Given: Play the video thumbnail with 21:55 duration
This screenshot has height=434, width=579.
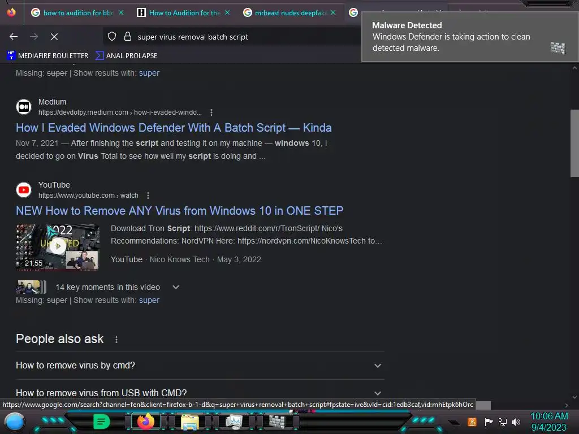Looking at the screenshot, I should click(x=58, y=247).
